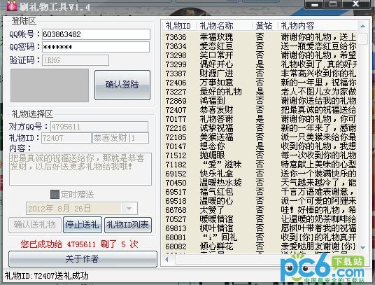Select the row 73299 偶好开心
The height and width of the screenshot is (285, 375).
[x=260, y=64]
